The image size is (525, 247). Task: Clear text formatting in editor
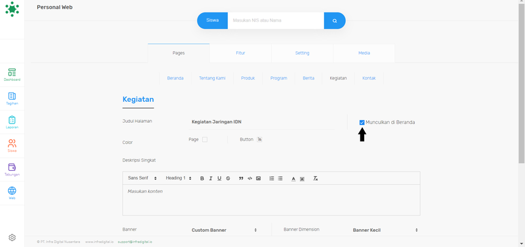pyautogui.click(x=315, y=178)
